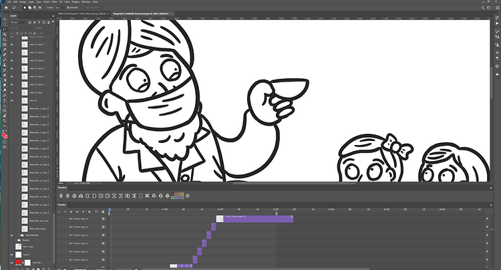Select the Eraser tool

point(5,75)
